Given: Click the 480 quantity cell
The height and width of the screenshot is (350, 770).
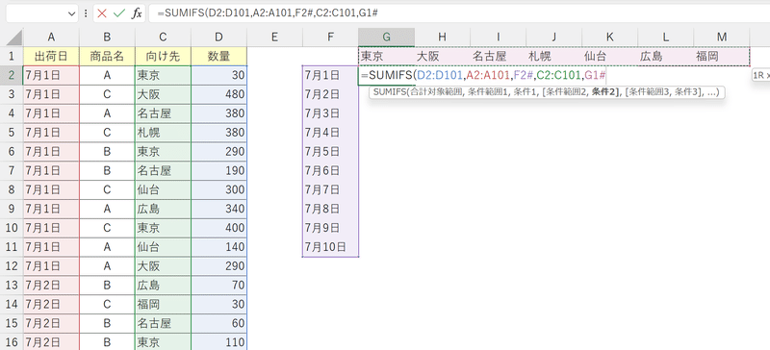Looking at the screenshot, I should click(x=219, y=94).
